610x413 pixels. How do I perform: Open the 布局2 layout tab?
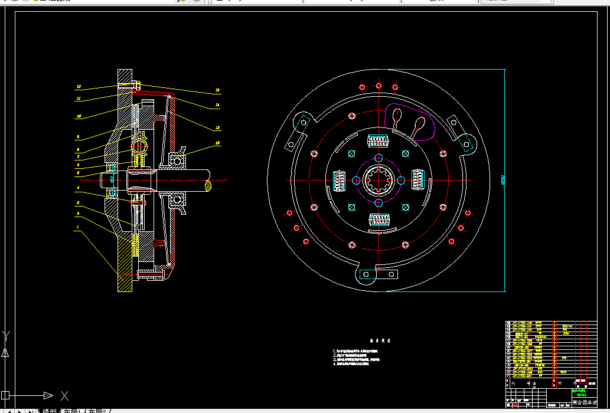[97, 411]
